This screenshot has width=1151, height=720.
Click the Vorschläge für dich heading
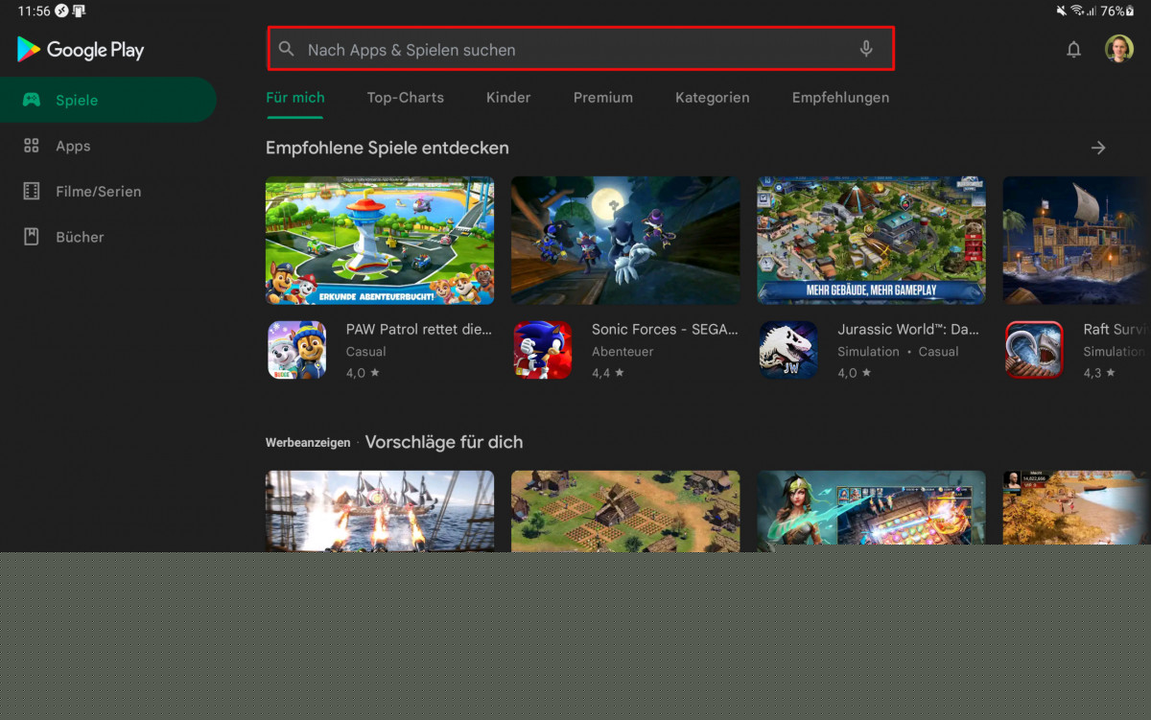pos(444,442)
